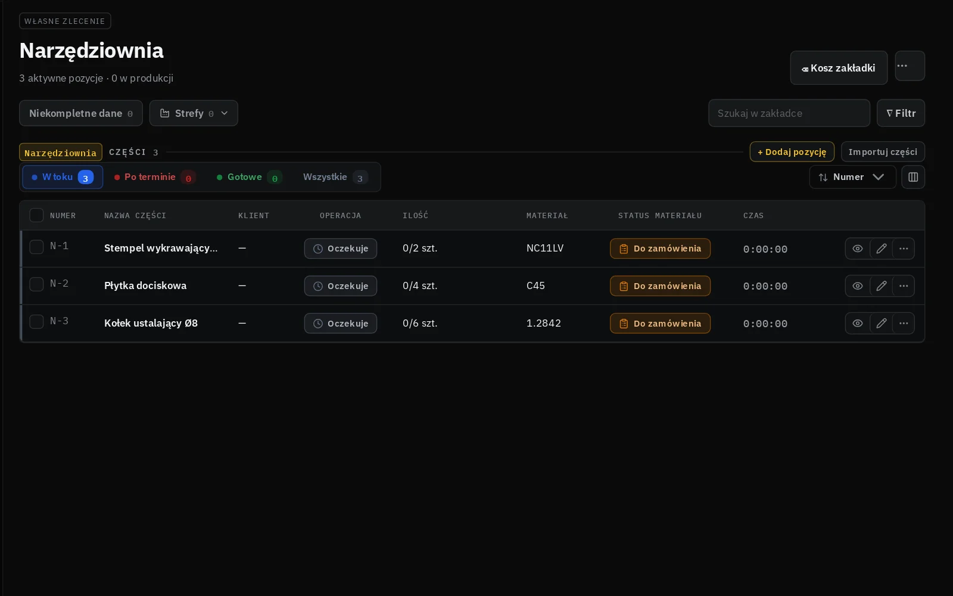
Task: Click Do zamówienia status for C45
Action: pyautogui.click(x=660, y=286)
